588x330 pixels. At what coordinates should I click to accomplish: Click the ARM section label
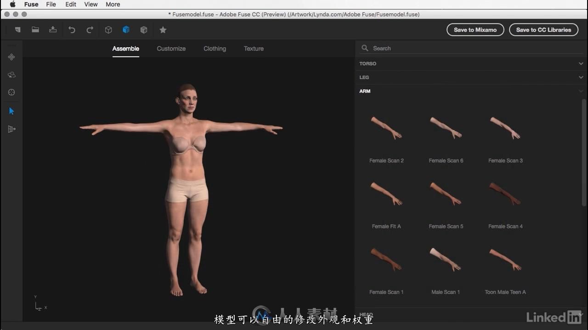365,91
